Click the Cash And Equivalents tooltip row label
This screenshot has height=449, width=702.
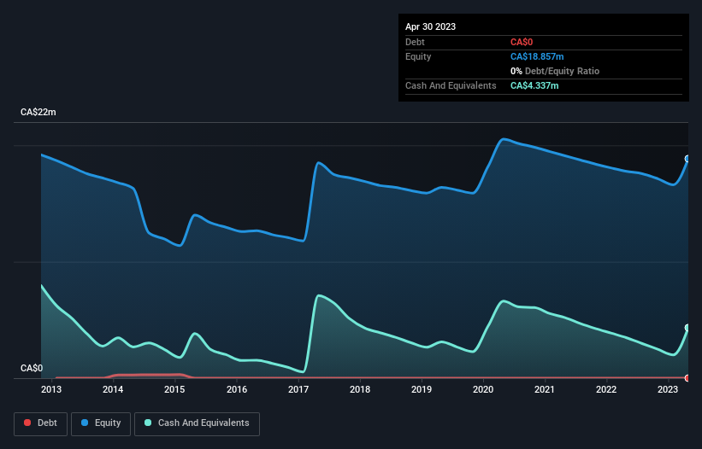[x=451, y=85]
